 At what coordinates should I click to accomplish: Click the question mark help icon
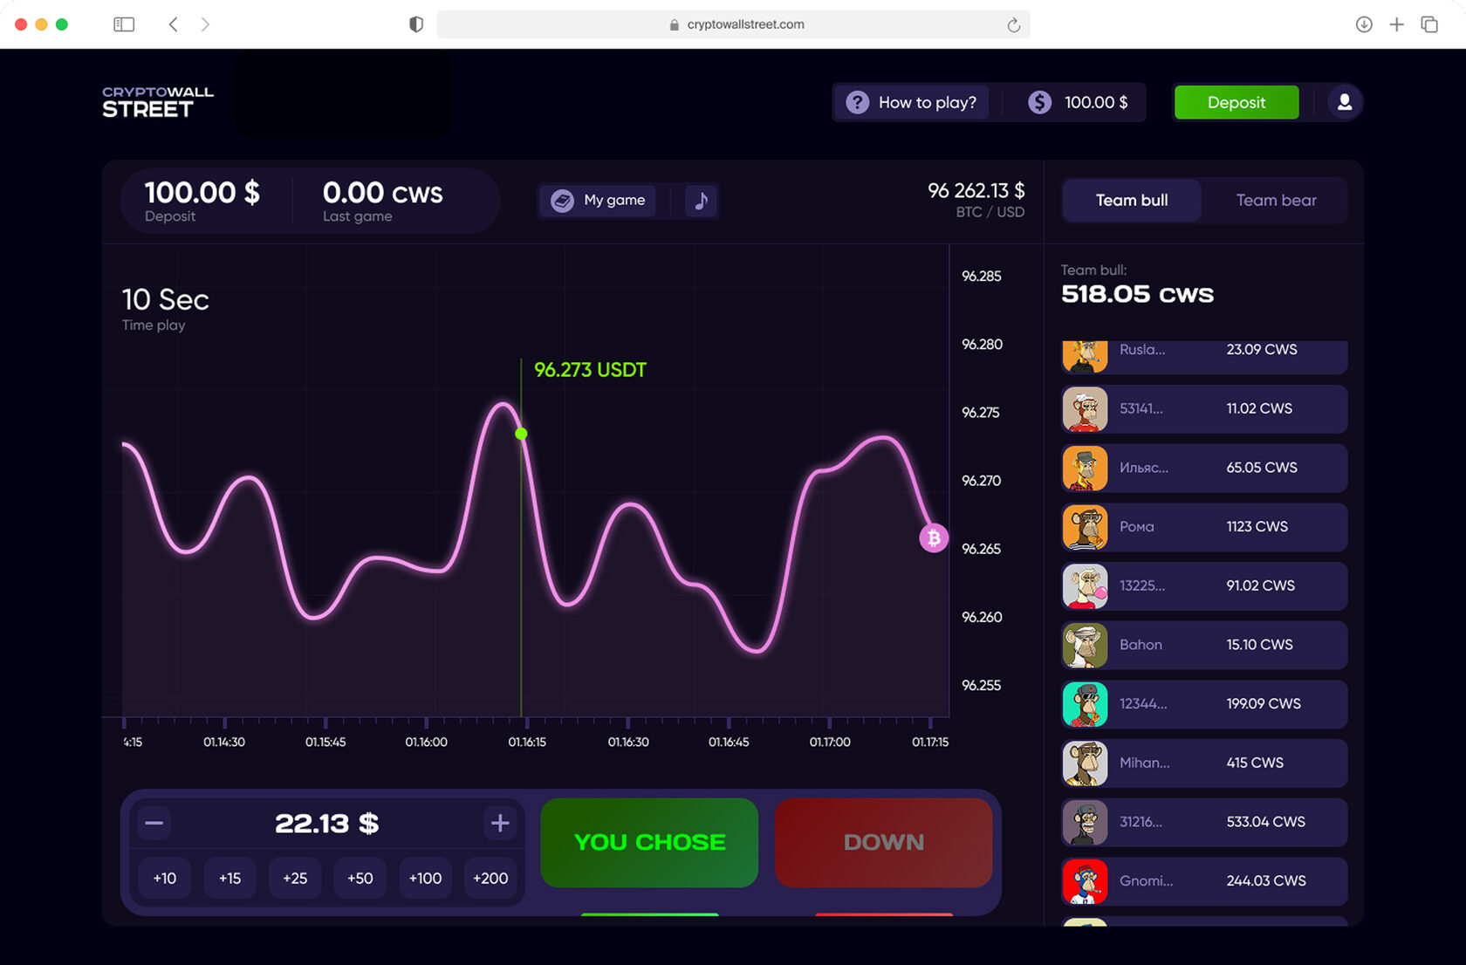(858, 102)
